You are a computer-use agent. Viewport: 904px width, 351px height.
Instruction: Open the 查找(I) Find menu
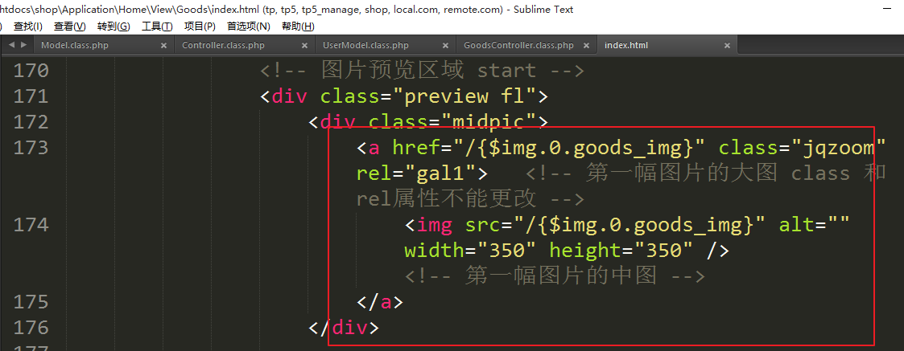pyautogui.click(x=27, y=26)
